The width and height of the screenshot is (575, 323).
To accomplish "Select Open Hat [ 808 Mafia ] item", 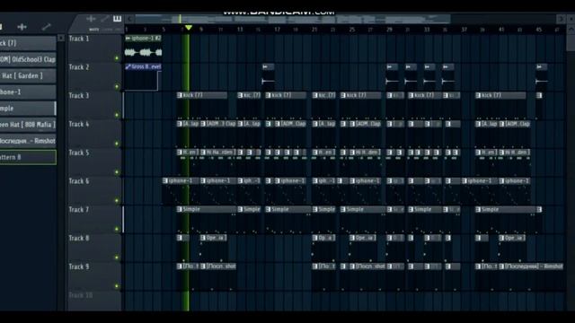I will pyautogui.click(x=28, y=125).
